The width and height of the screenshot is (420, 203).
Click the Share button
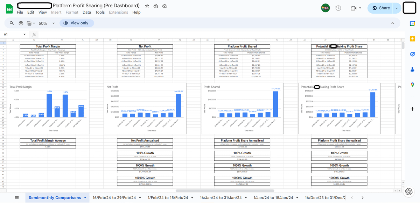(380, 8)
